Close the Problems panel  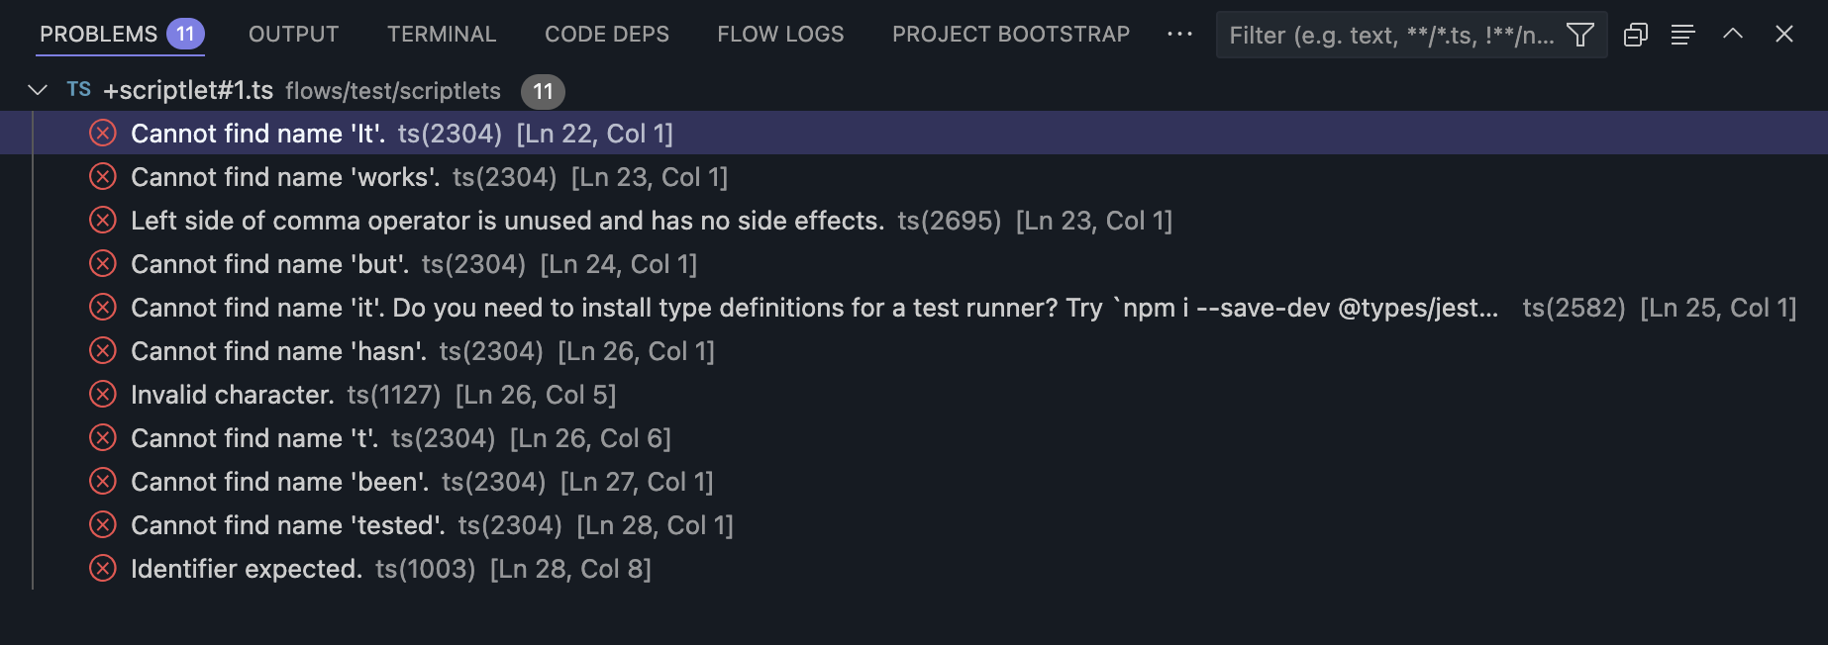[1784, 34]
